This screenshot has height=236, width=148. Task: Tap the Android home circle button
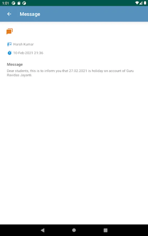(74, 230)
